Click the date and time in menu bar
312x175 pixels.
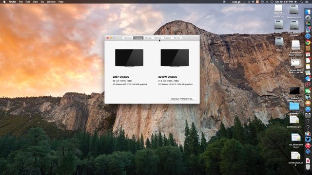[284, 2]
